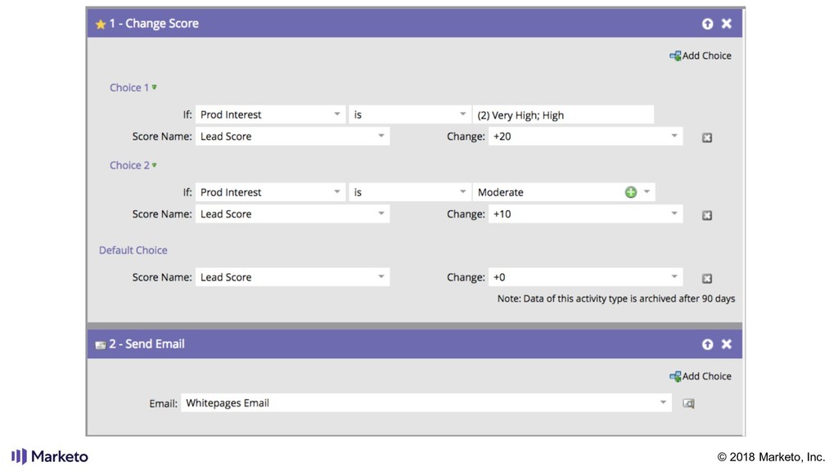Move Send Email step up with arrow icon
The image size is (838, 471).
coord(707,344)
